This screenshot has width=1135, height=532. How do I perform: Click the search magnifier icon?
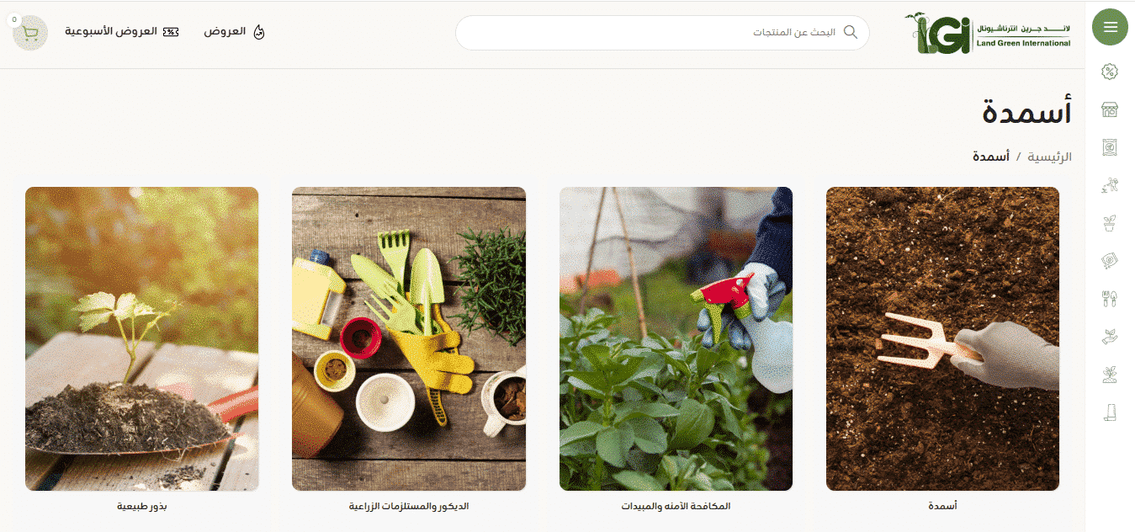(851, 32)
